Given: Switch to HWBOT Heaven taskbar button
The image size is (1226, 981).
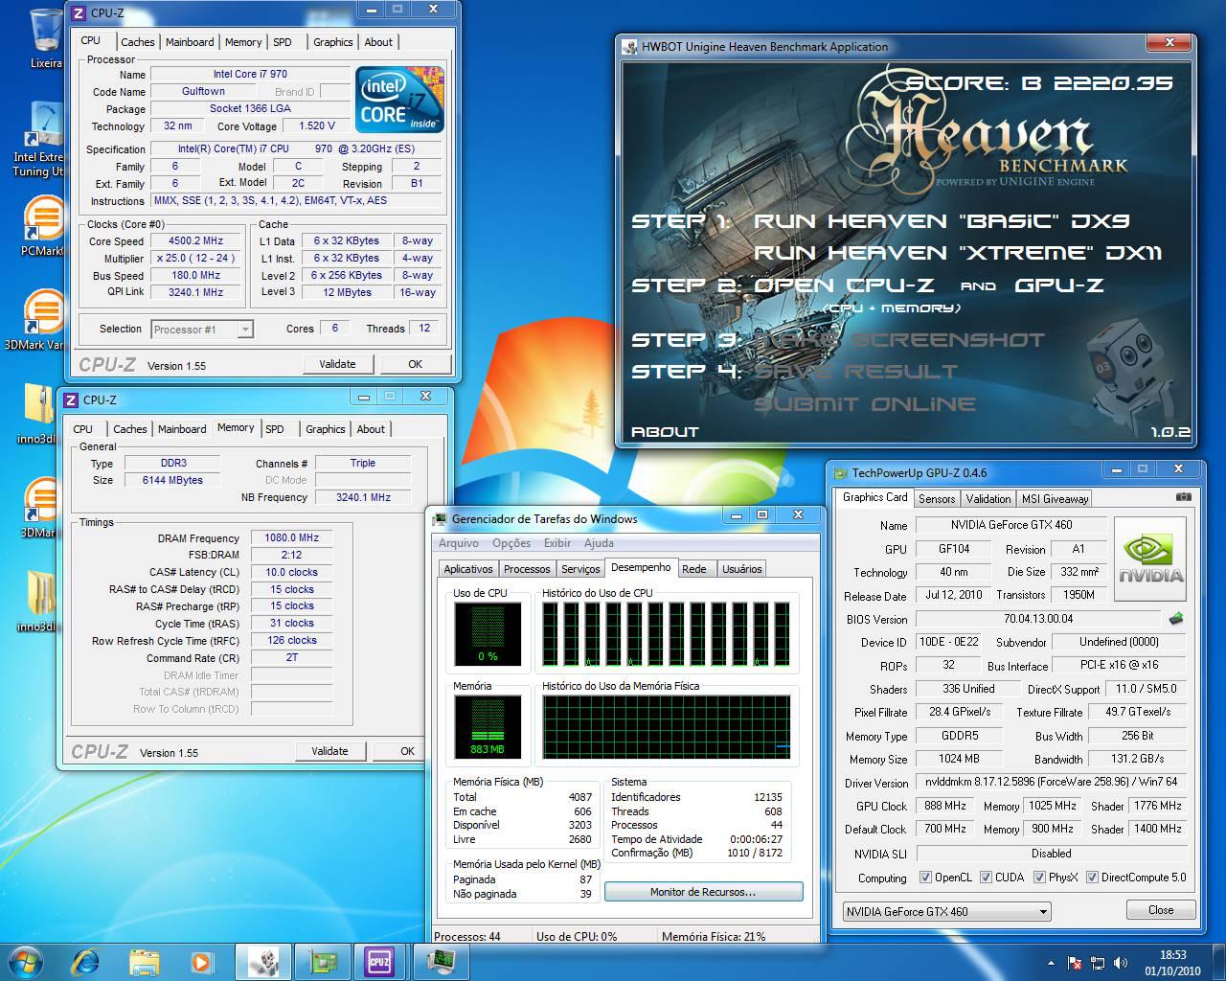Looking at the screenshot, I should [x=263, y=960].
